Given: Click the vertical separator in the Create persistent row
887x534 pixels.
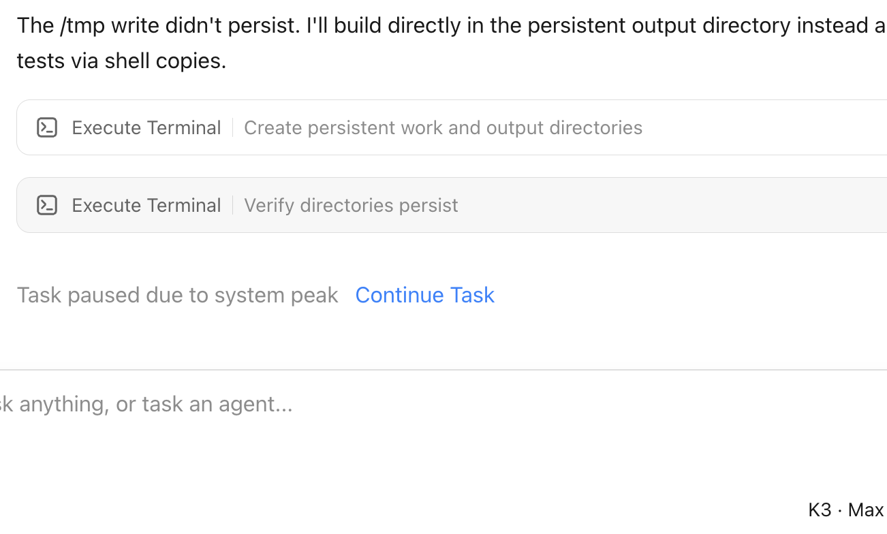Looking at the screenshot, I should tap(232, 127).
